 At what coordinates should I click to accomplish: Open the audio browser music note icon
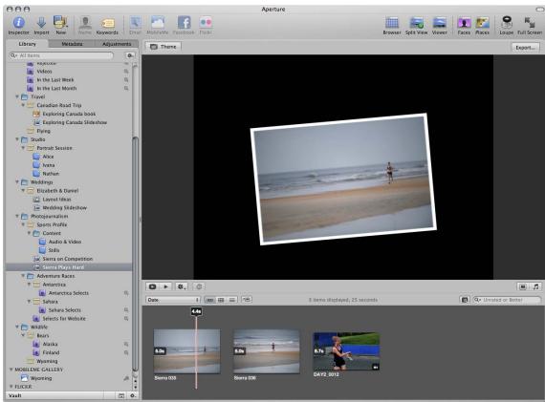pyautogui.click(x=535, y=286)
